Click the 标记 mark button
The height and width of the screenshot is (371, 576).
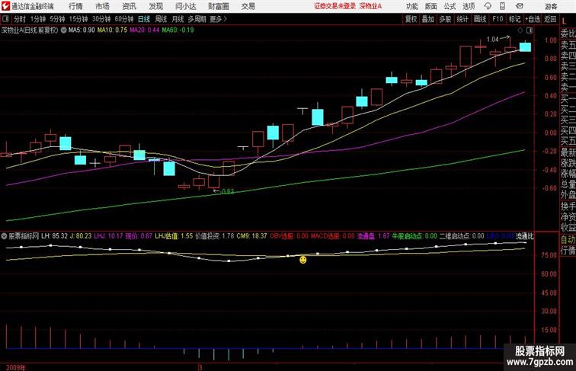(514, 19)
